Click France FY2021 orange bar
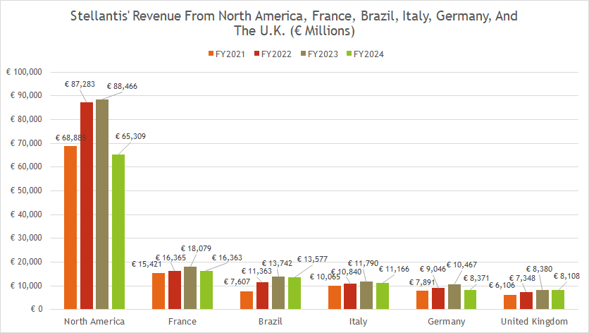589x333 pixels. tap(159, 291)
